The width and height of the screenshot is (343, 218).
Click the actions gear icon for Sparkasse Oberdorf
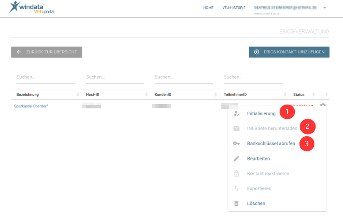coord(323,105)
